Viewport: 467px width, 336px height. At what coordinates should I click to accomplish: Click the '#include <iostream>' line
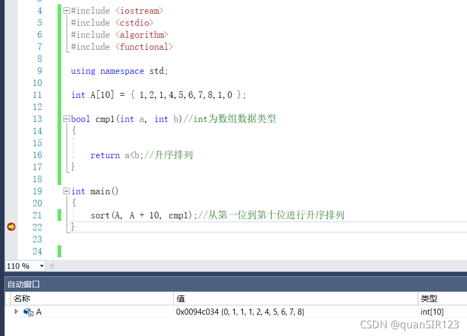pyautogui.click(x=117, y=11)
